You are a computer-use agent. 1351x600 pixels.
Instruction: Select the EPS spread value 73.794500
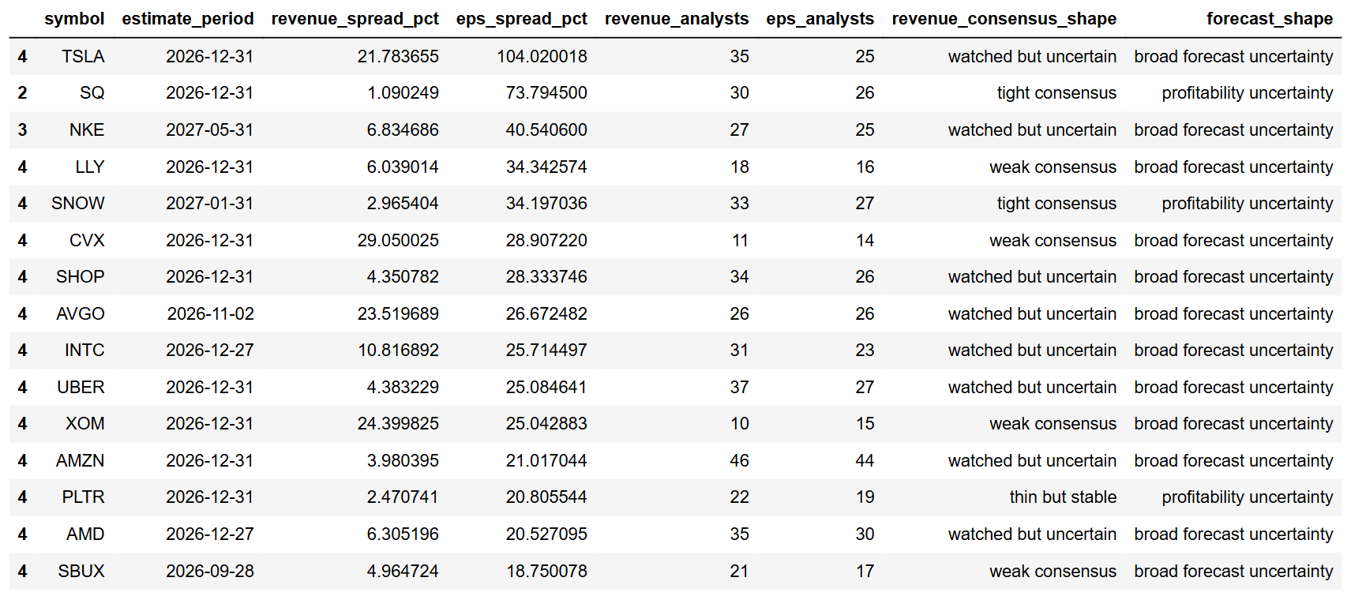(546, 93)
